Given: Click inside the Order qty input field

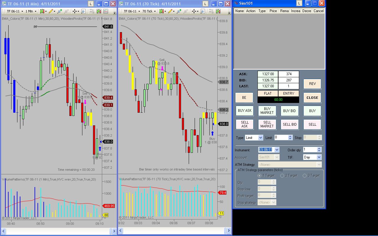Looking at the screenshot, I should coord(310,150).
